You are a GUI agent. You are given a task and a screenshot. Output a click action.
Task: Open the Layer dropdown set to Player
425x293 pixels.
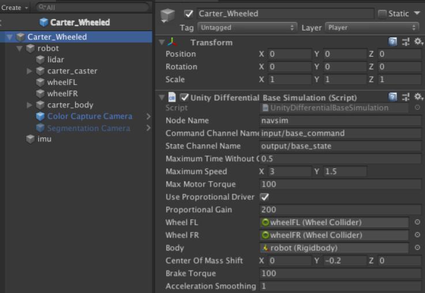click(373, 27)
